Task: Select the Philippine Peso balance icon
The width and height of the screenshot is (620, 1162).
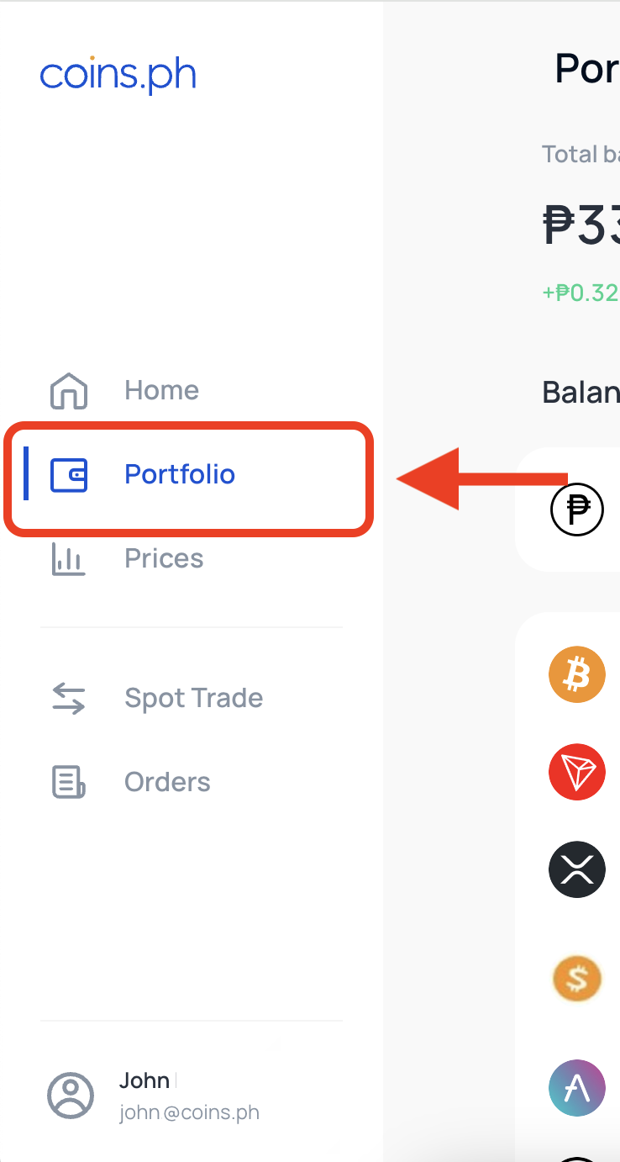Action: [x=577, y=510]
